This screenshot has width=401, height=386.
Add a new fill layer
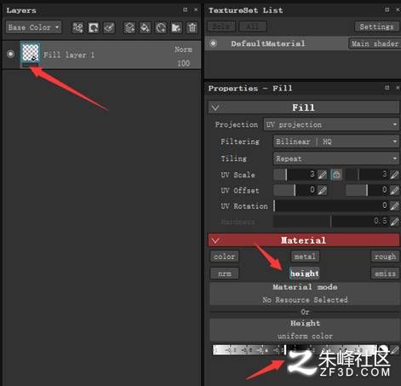tap(146, 28)
